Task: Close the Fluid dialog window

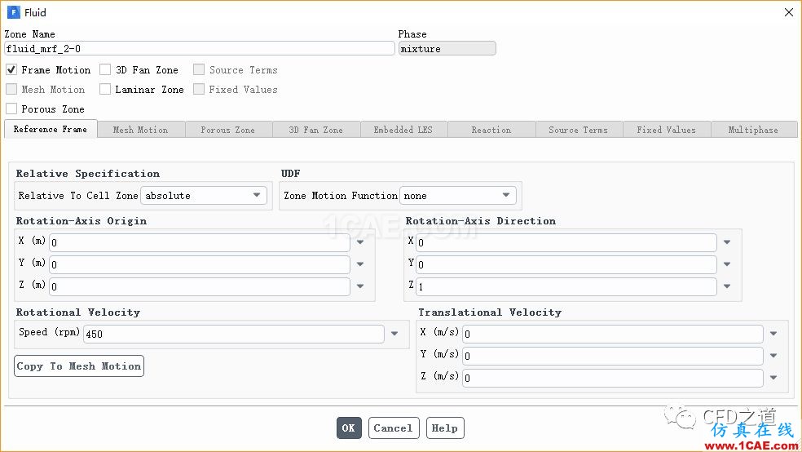Action: (789, 12)
